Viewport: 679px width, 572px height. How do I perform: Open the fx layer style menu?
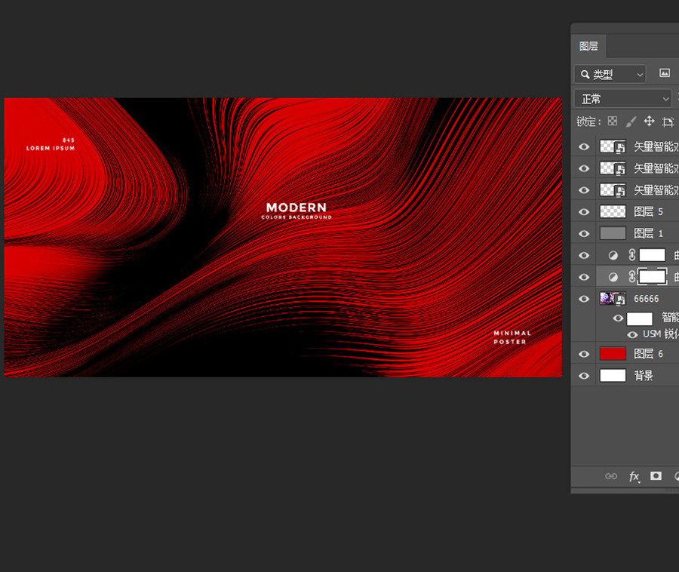tap(634, 477)
